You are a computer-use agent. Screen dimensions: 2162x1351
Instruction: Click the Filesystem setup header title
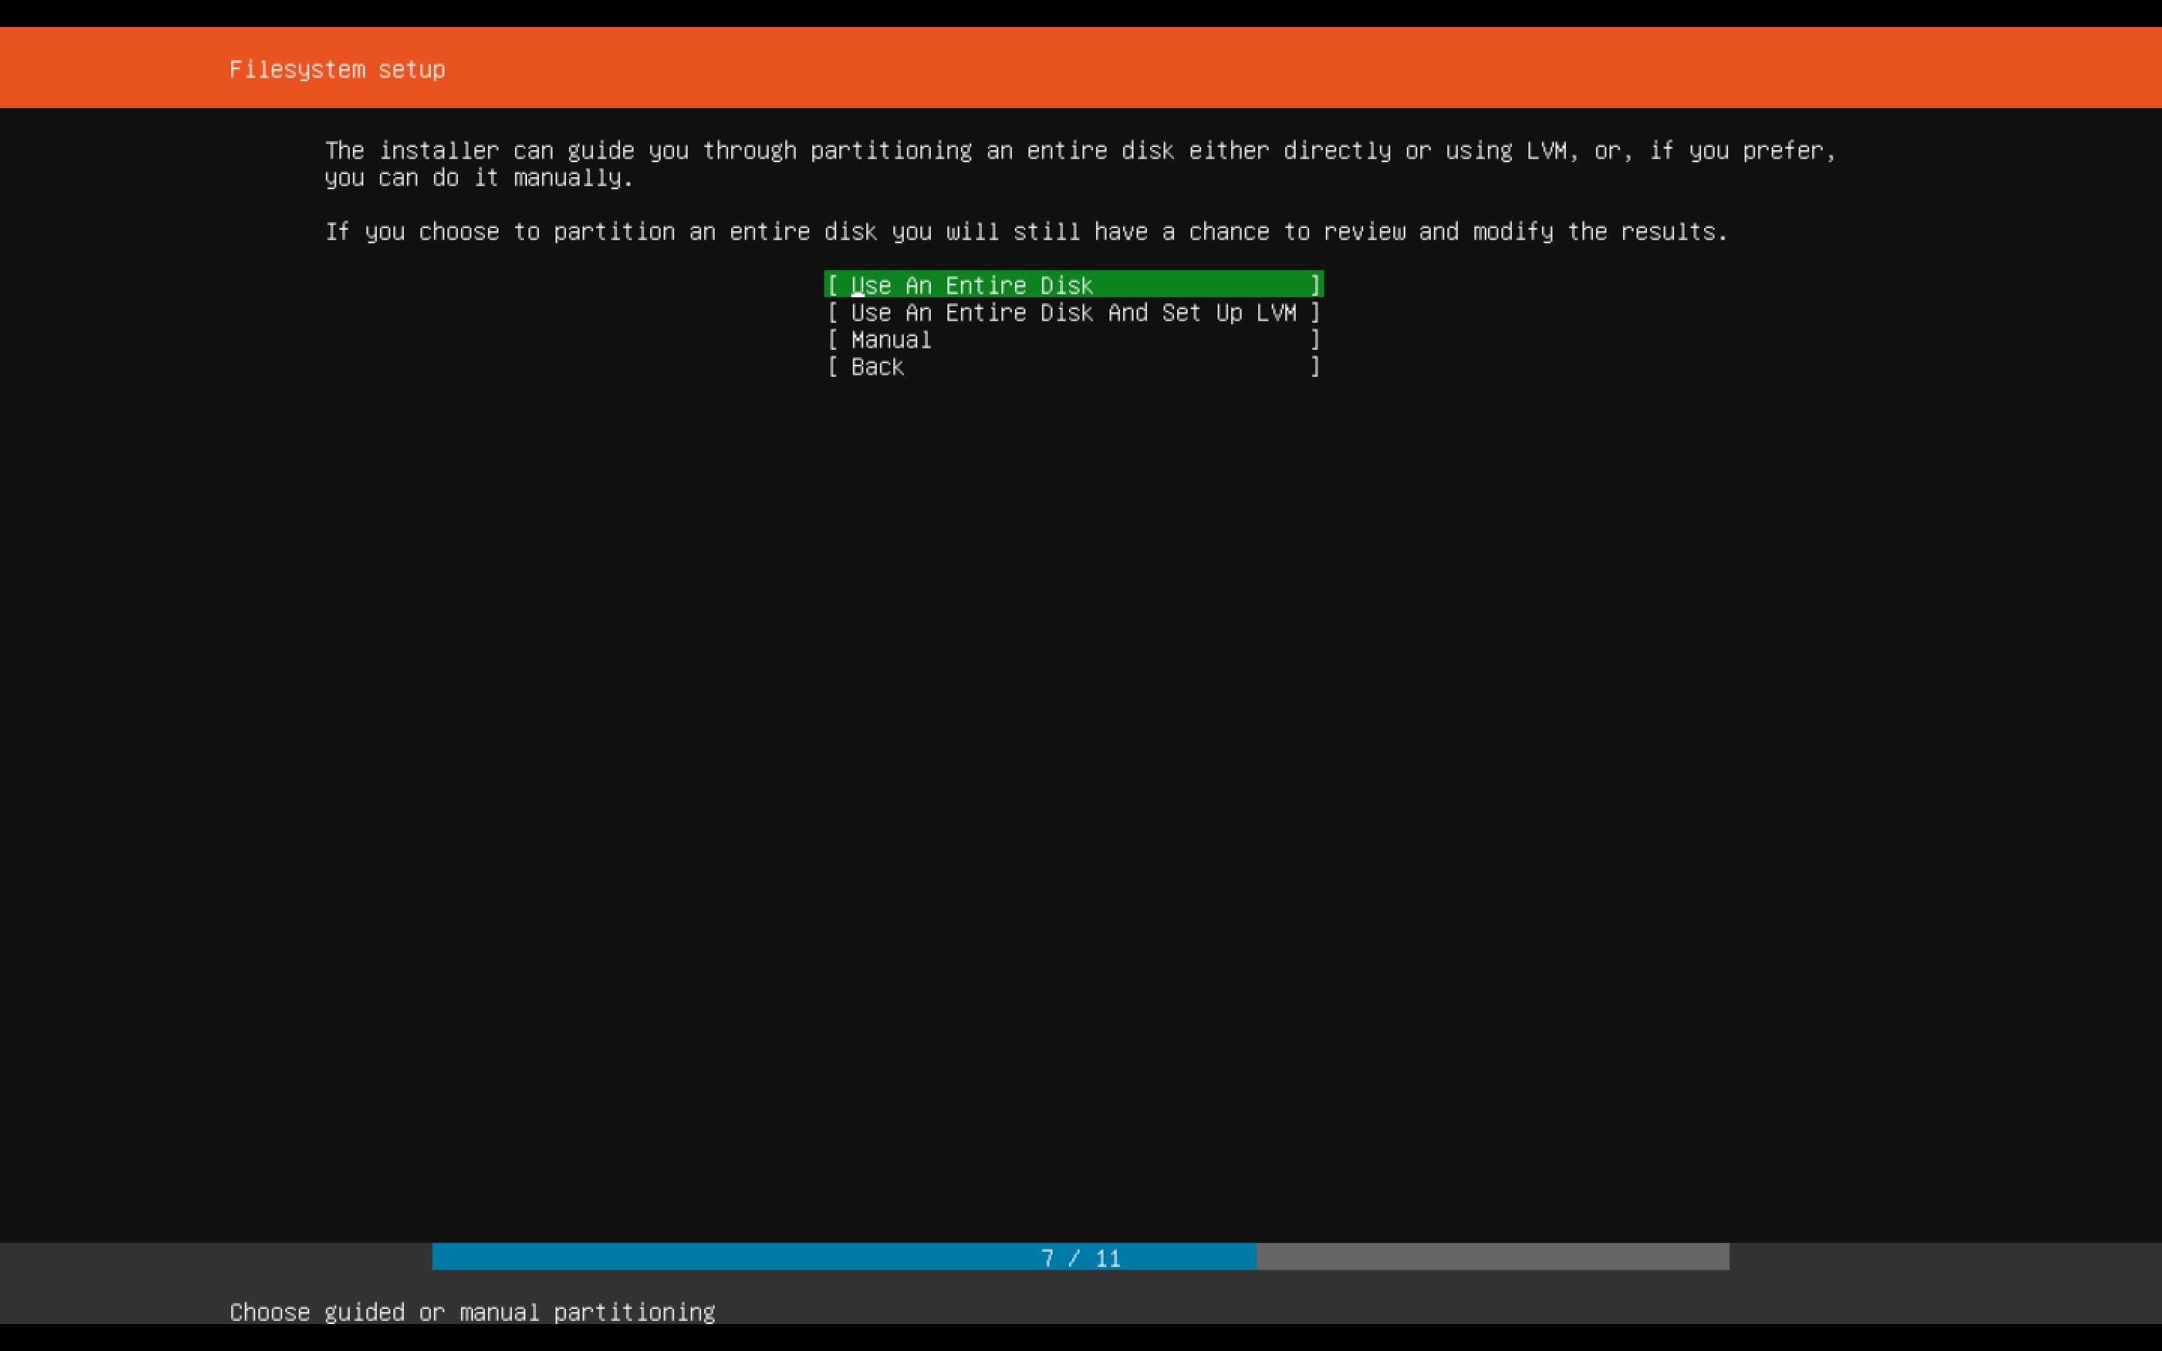337,70
